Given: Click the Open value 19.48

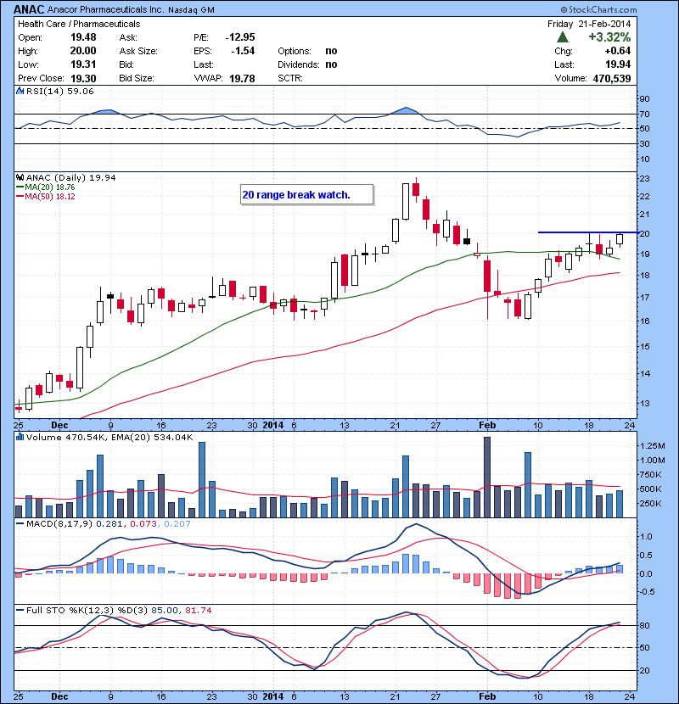Looking at the screenshot, I should coord(83,37).
